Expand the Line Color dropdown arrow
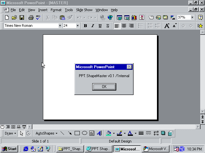 point(125,133)
